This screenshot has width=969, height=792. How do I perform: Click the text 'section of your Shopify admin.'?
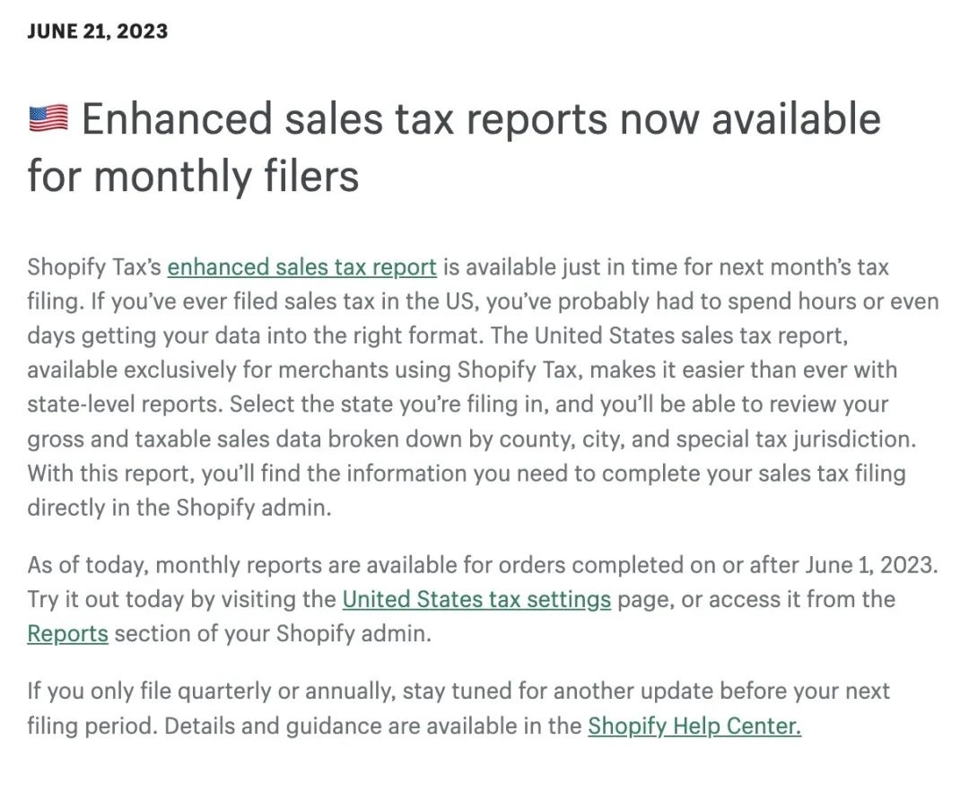pos(273,634)
